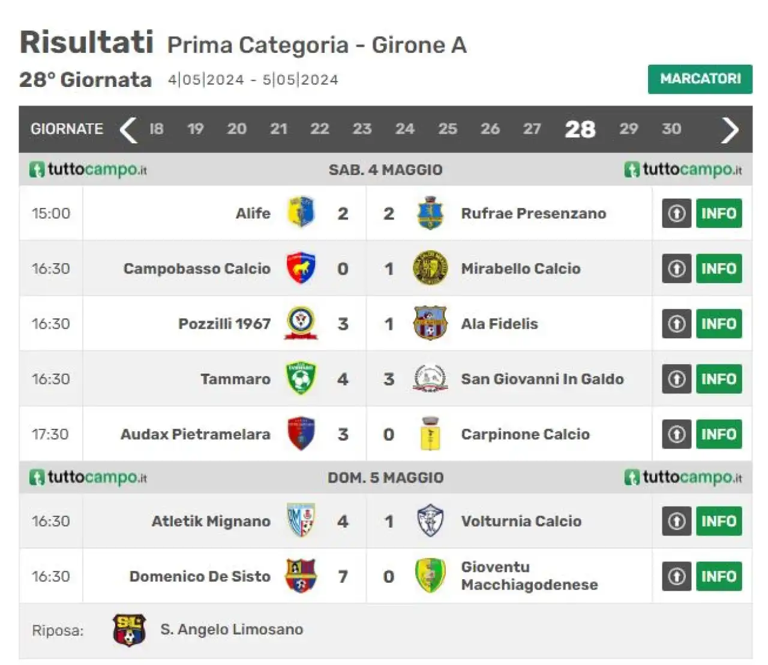Open the Rufrae Presenzano team link
This screenshot has height=665, width=768.
coord(533,213)
